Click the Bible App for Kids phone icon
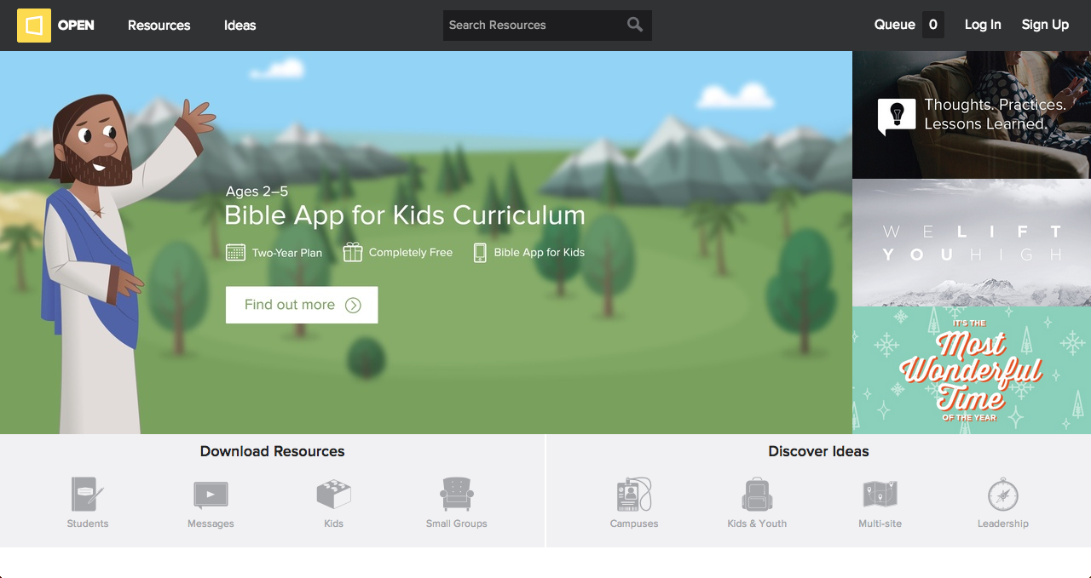The width and height of the screenshot is (1091, 578). pyautogui.click(x=480, y=252)
